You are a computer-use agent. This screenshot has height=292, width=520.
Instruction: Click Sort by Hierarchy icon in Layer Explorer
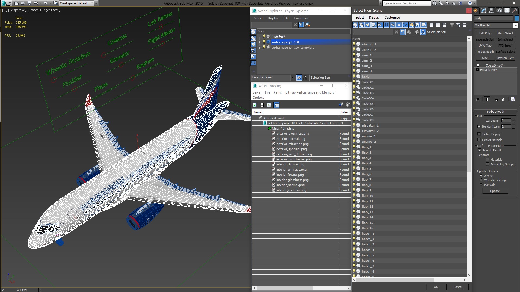click(305, 78)
